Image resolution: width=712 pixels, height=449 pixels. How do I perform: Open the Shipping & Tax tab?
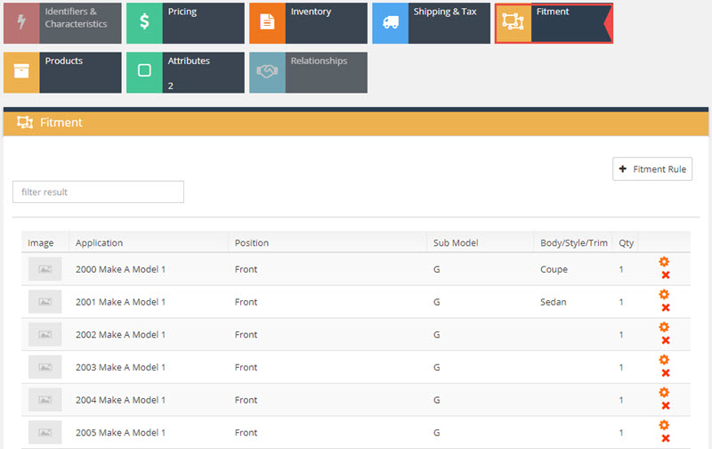pos(432,23)
